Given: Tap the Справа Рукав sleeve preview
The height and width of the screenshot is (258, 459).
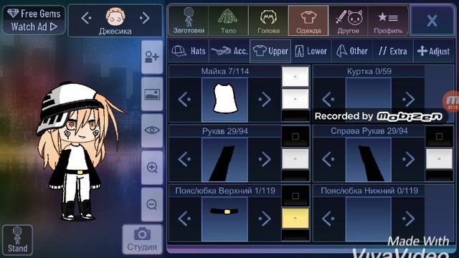Looking at the screenshot, I should coord(369,160).
